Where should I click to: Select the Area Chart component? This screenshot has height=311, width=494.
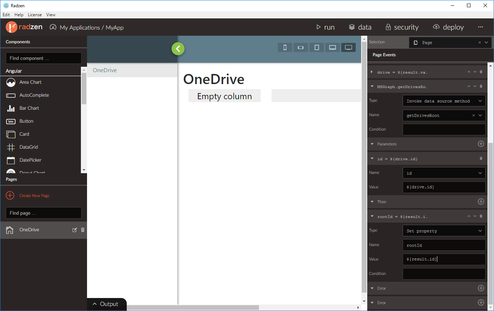click(x=41, y=82)
